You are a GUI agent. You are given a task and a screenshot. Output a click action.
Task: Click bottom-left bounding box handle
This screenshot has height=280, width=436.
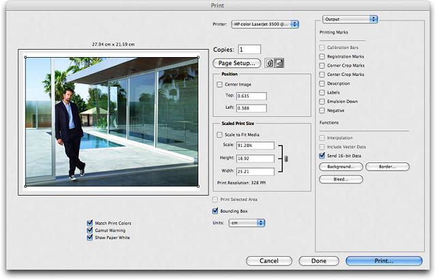(x=26, y=186)
